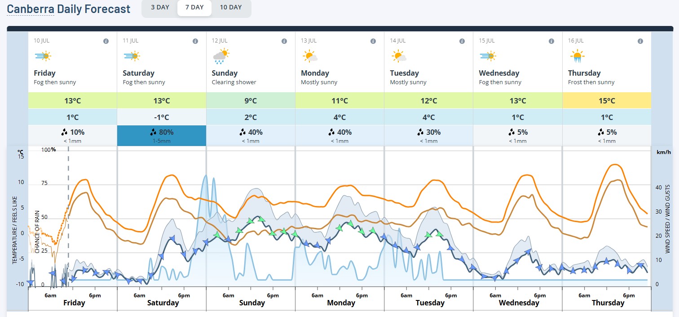The width and height of the screenshot is (679, 317).
Task: Click the Sunday label on chart axis
Action: click(x=252, y=303)
